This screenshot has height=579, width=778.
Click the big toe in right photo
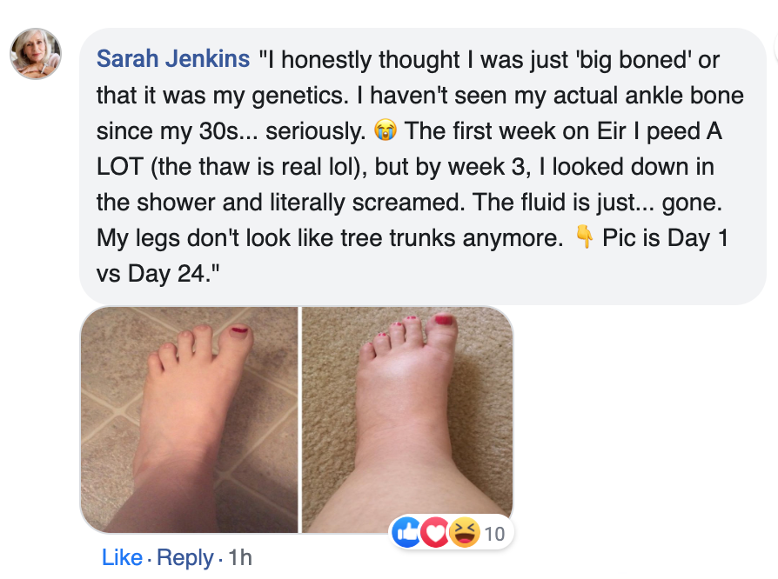pyautogui.click(x=444, y=327)
